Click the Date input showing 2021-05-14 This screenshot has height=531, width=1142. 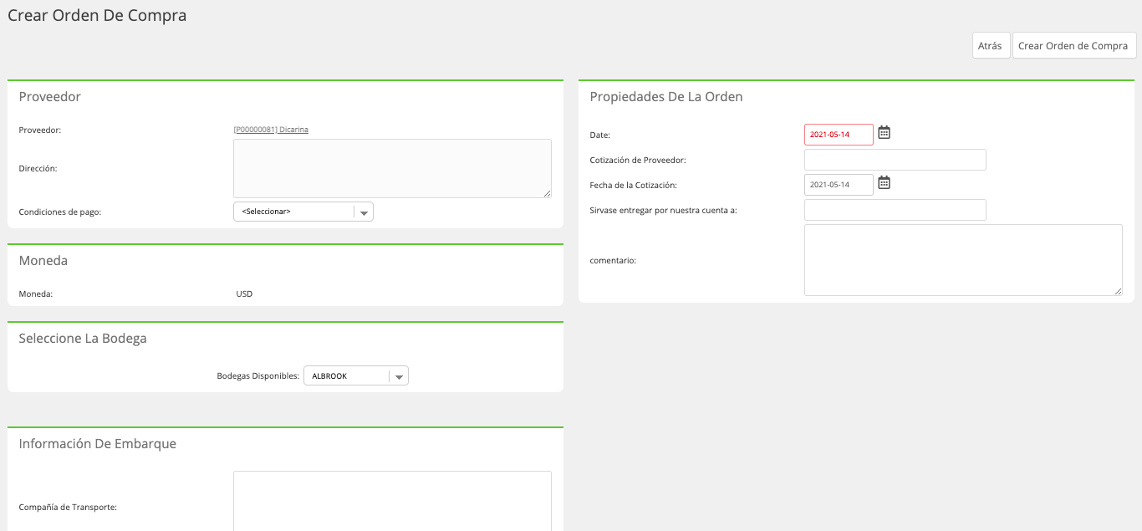839,135
